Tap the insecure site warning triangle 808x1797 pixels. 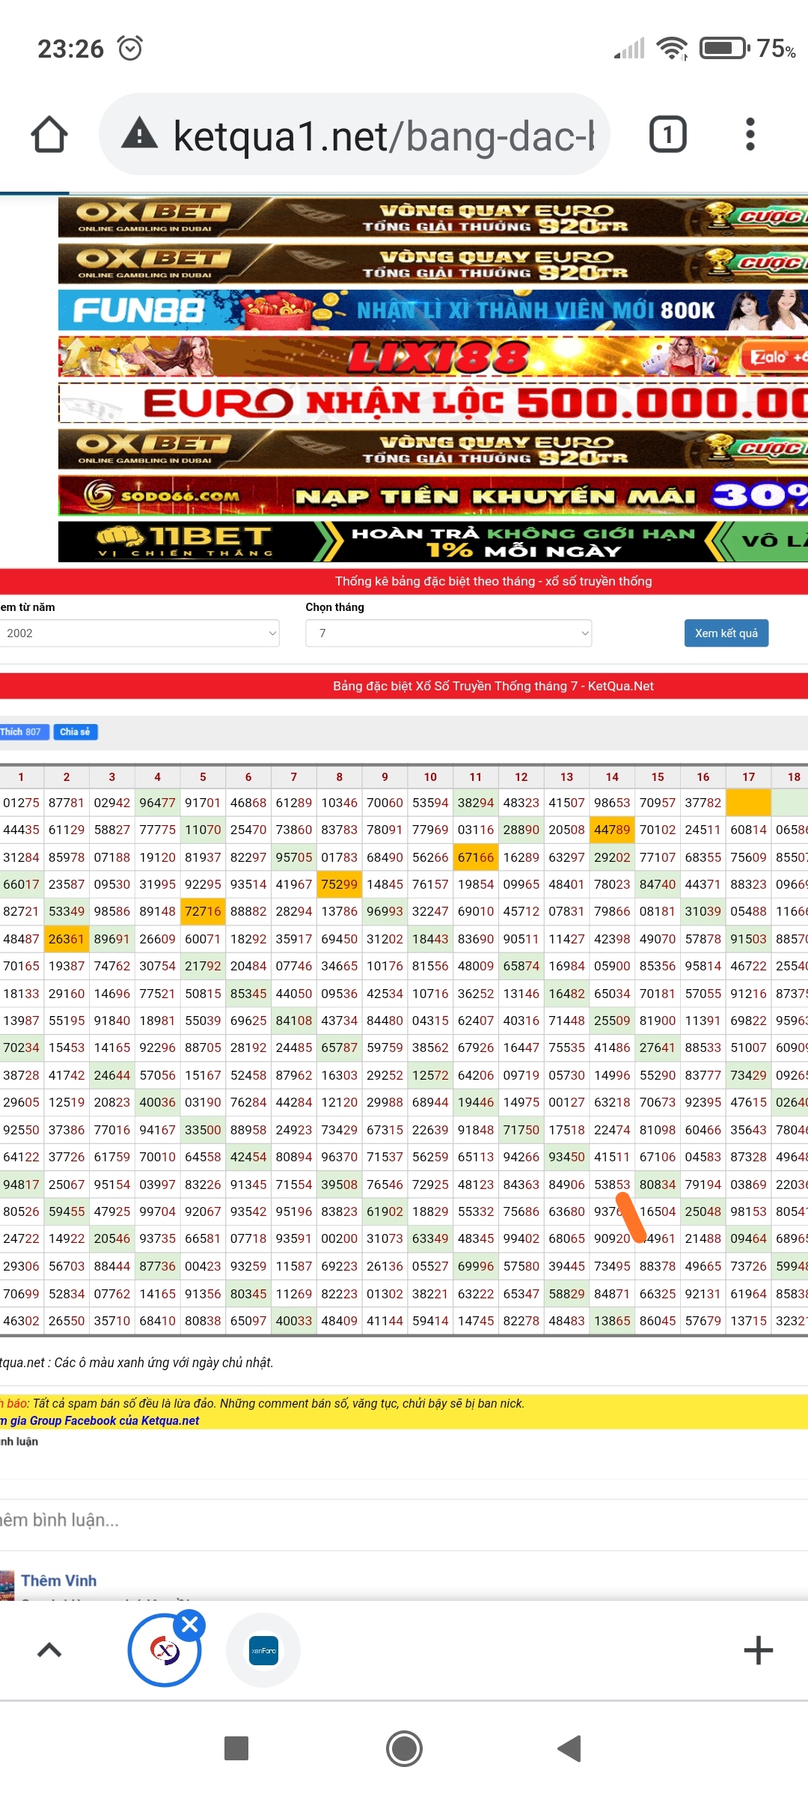(140, 135)
